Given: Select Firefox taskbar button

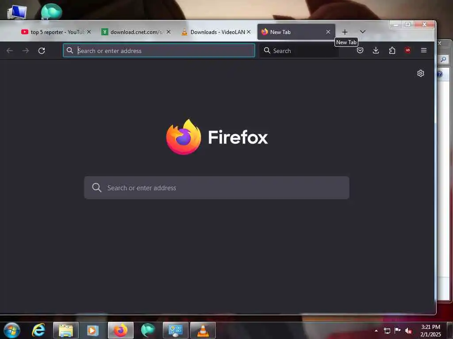Looking at the screenshot, I should [120, 330].
